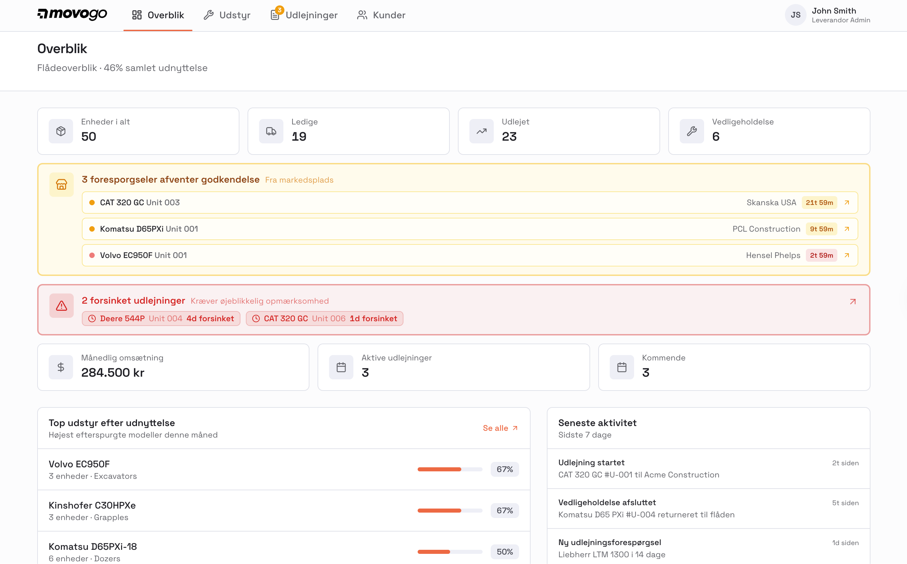Open CAT 320 GC Unit 006 overdue chip
Image resolution: width=907 pixels, height=564 pixels.
324,319
